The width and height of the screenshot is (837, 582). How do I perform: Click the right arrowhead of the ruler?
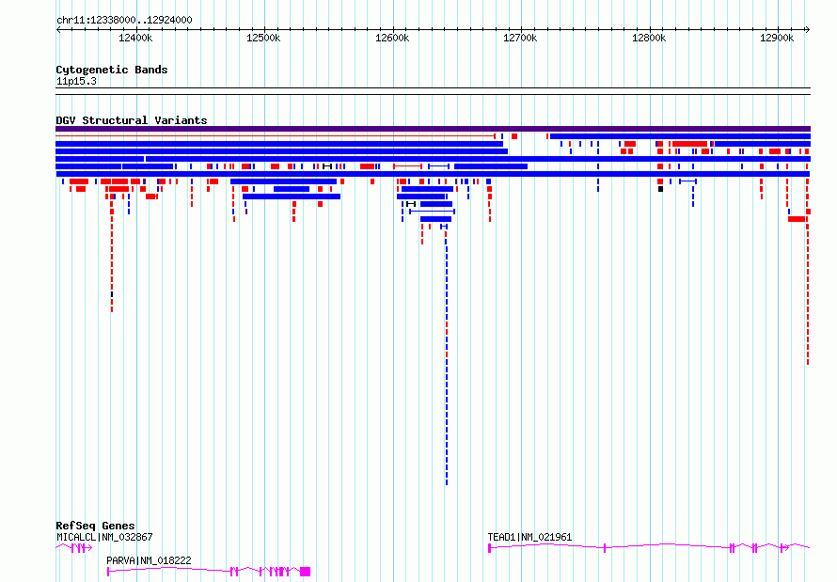(808, 29)
